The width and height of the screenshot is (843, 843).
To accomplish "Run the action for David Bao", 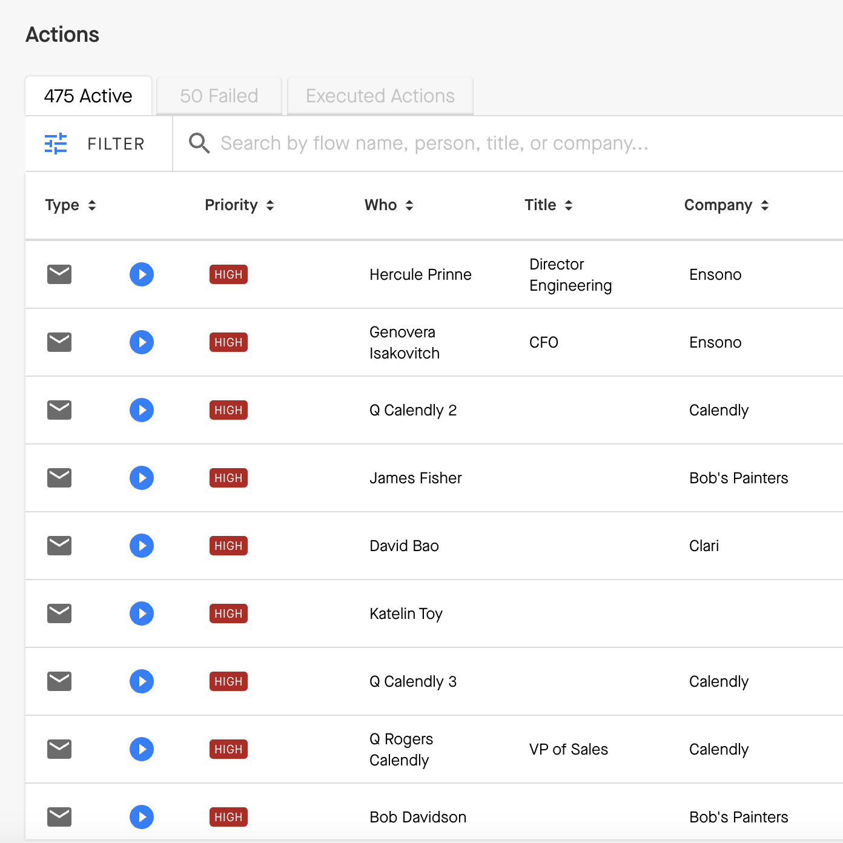I will 142,546.
